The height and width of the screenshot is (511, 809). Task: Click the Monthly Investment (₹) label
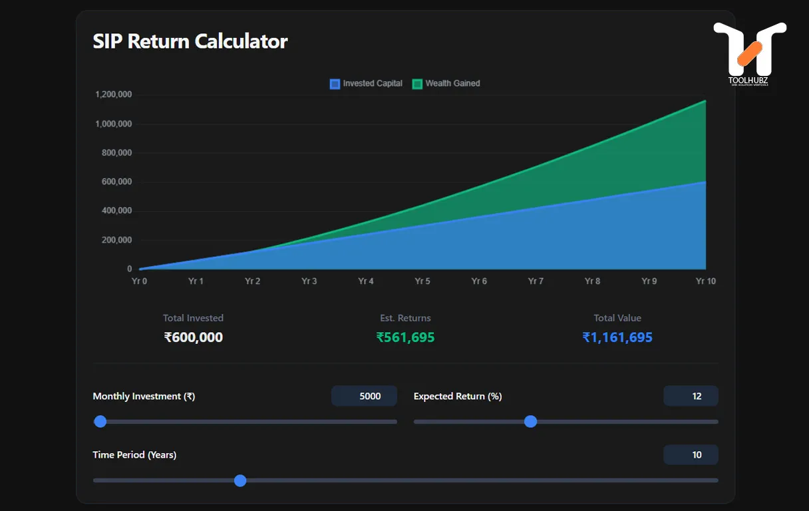144,396
